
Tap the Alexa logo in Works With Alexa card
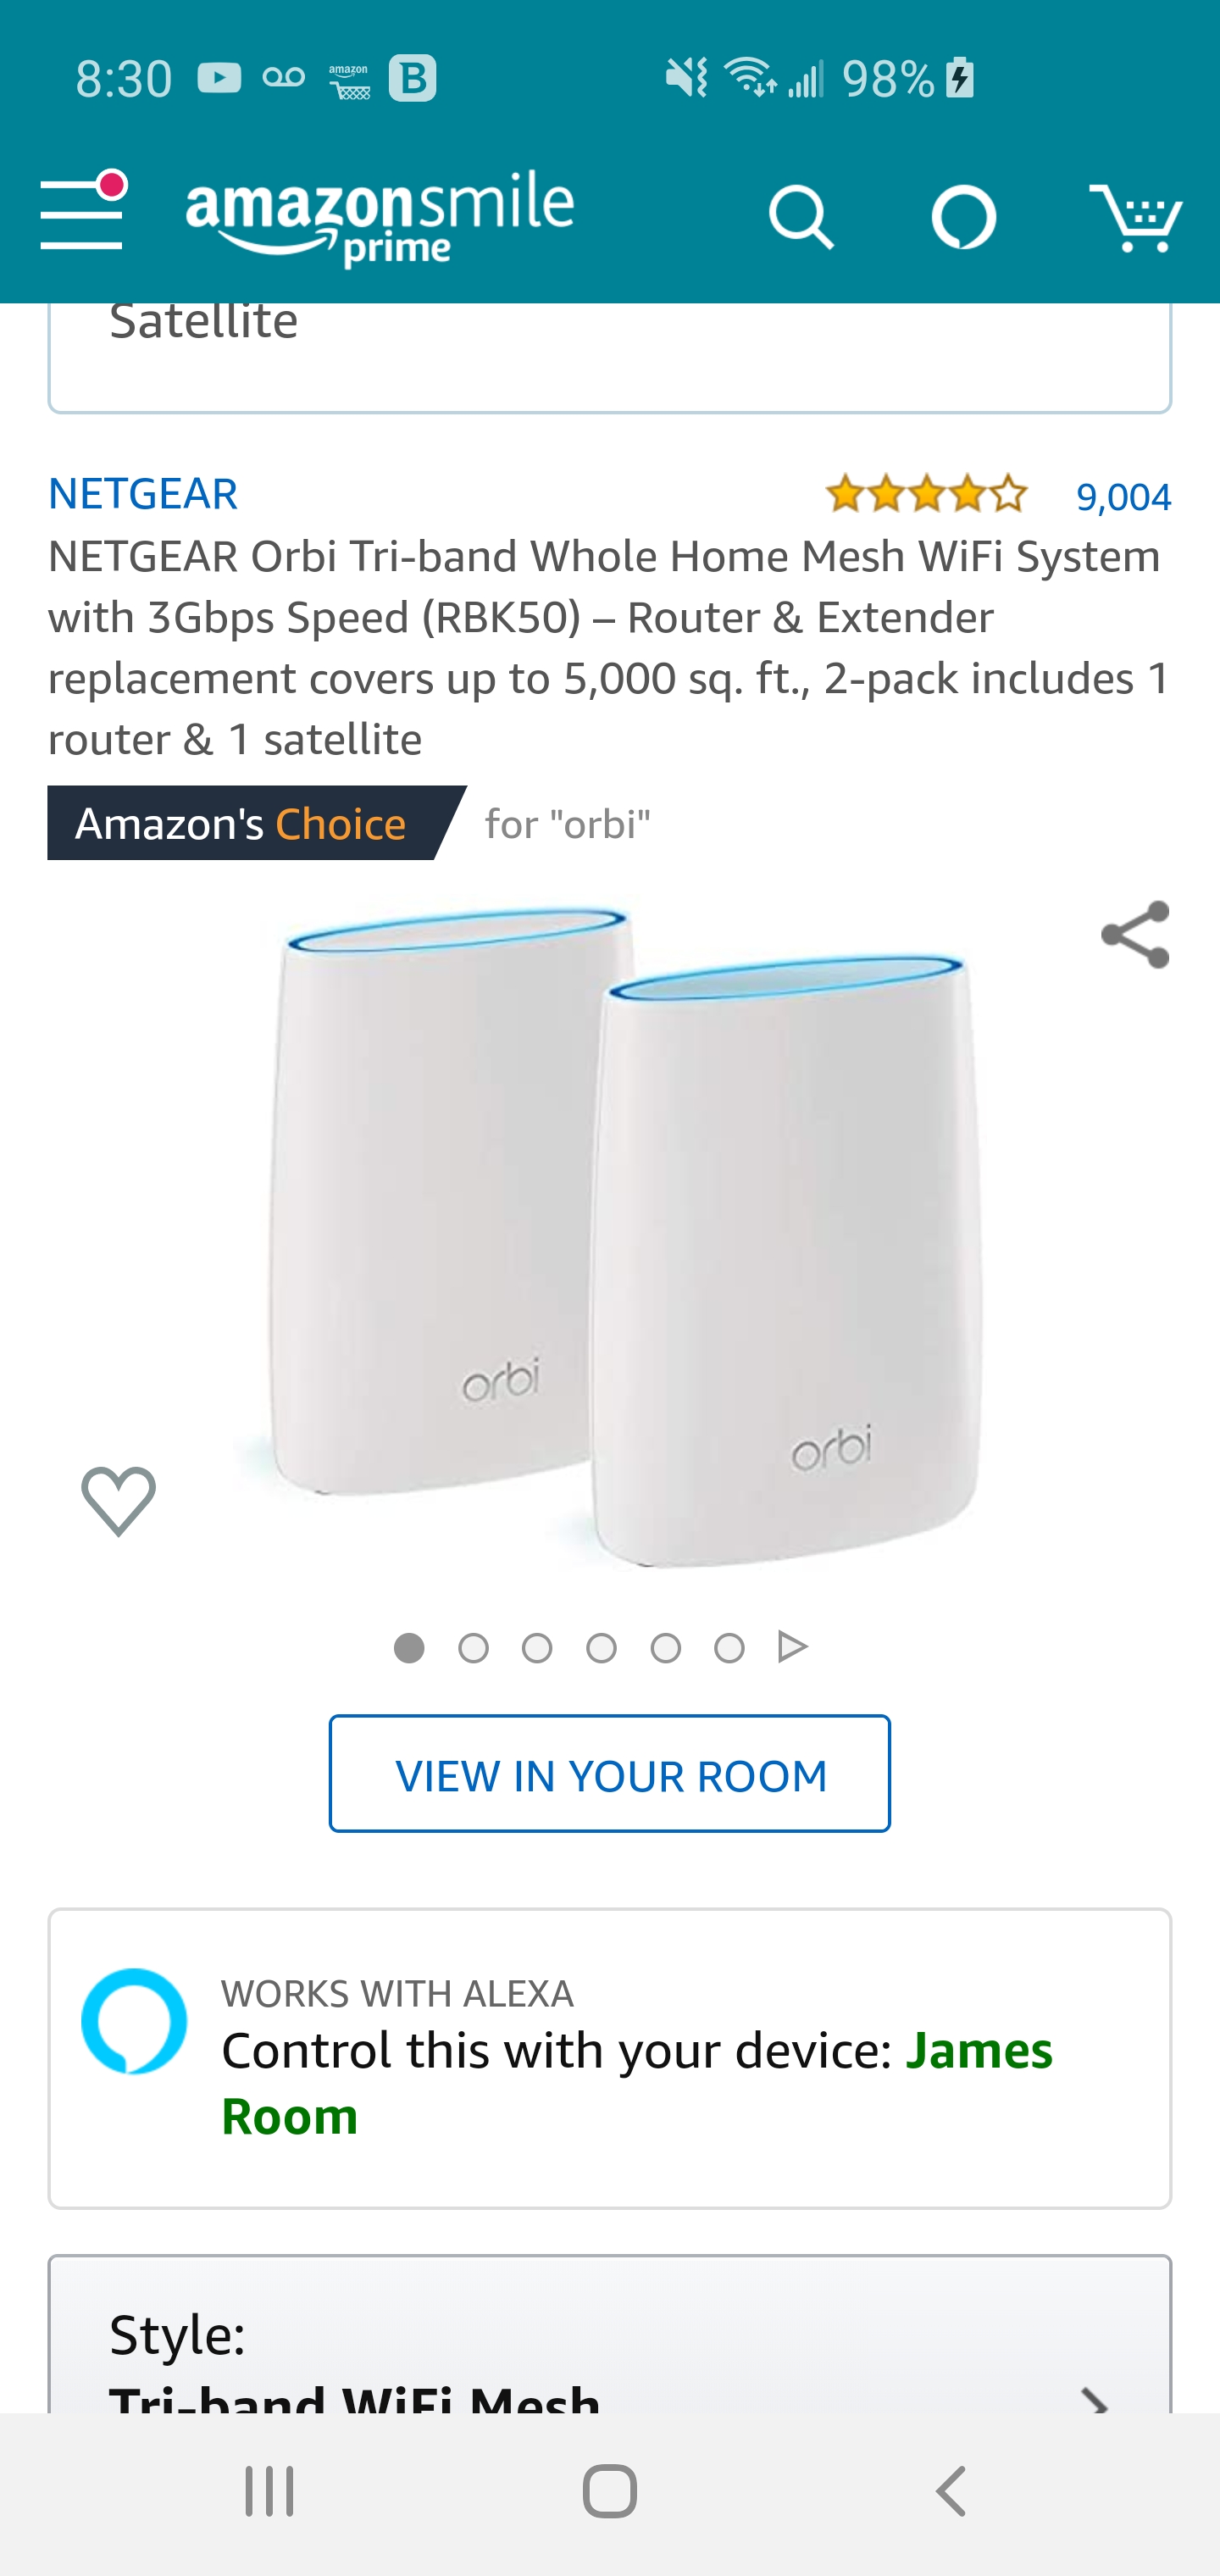(134, 2021)
